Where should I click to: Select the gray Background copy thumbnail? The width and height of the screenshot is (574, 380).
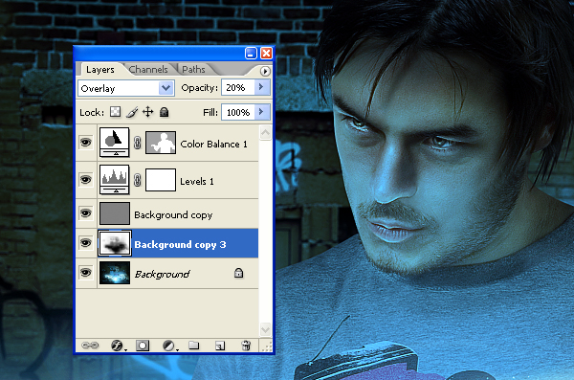114,213
